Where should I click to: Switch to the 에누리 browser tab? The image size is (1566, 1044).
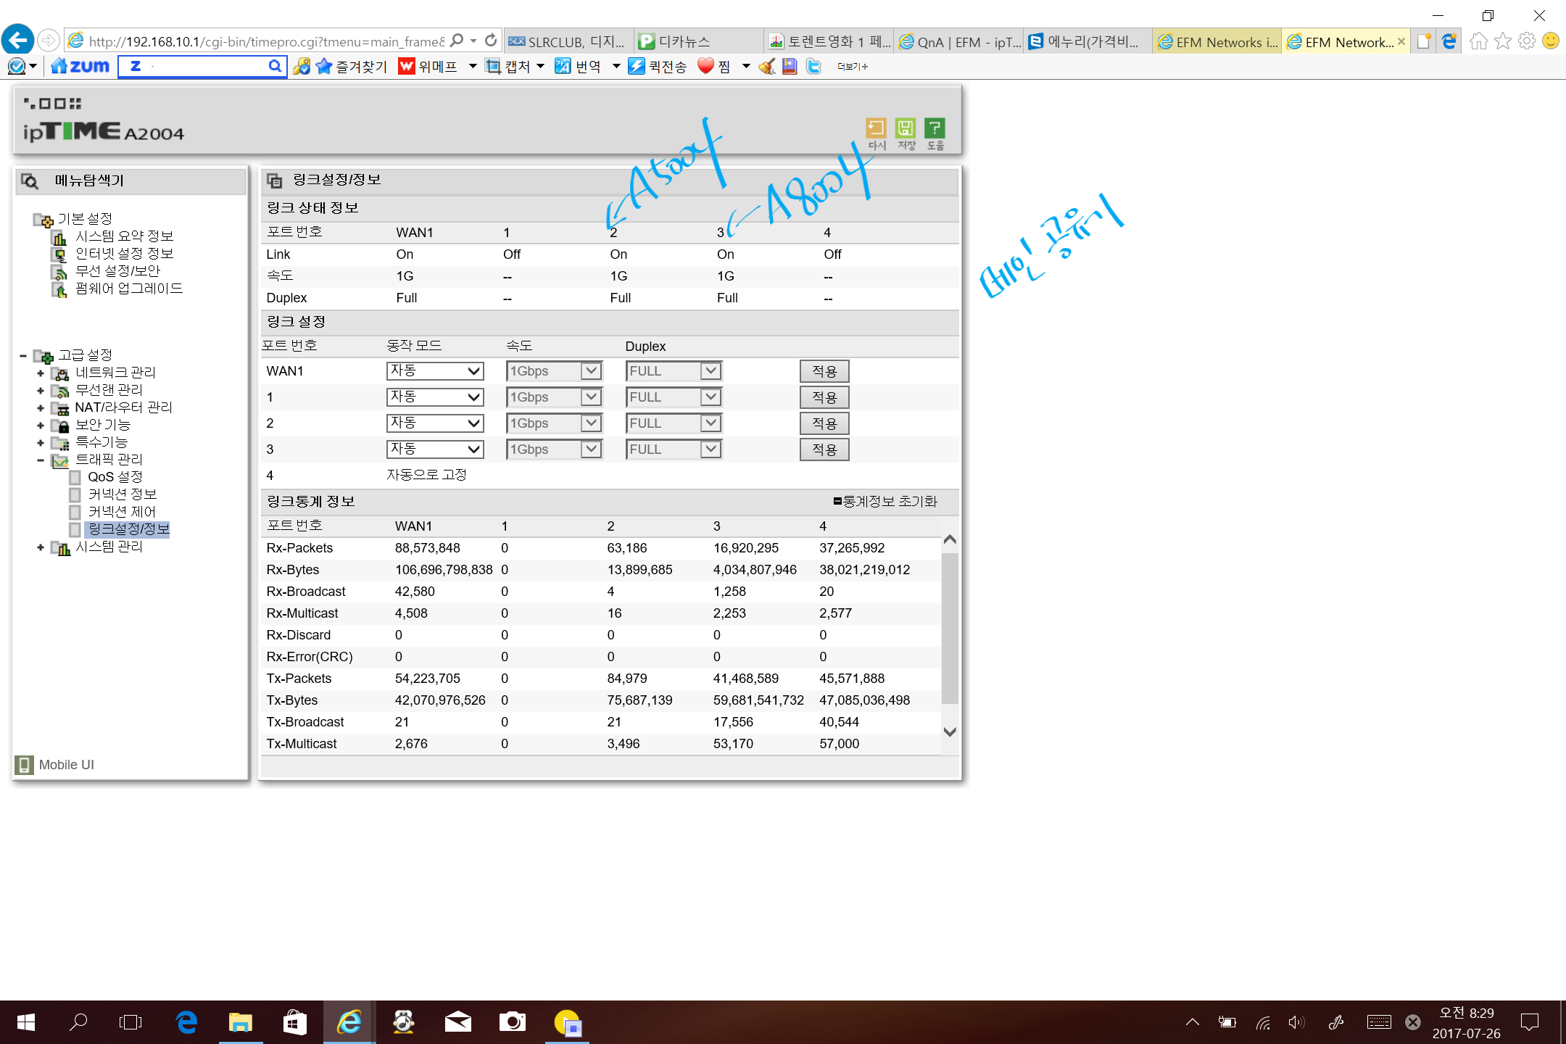(1087, 41)
